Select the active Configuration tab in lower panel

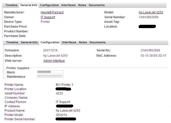(x=50, y=42)
